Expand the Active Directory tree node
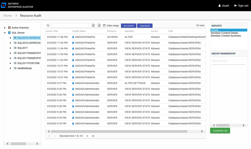This screenshot has width=251, height=149. click(x=5, y=28)
